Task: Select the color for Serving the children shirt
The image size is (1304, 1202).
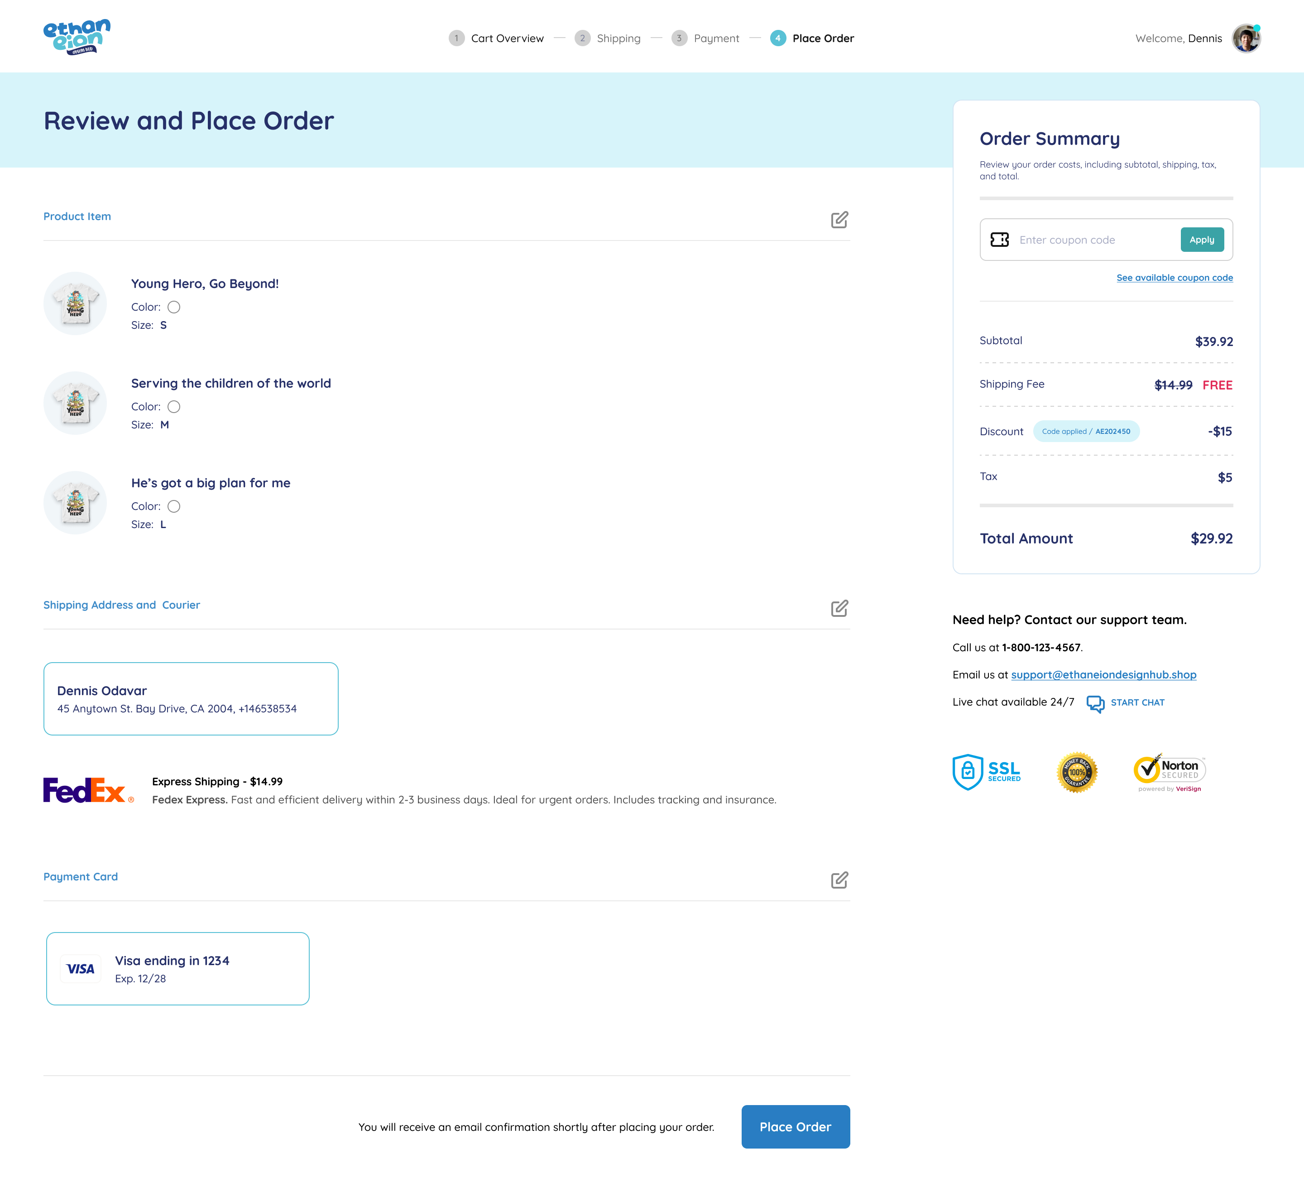Action: pyautogui.click(x=174, y=407)
